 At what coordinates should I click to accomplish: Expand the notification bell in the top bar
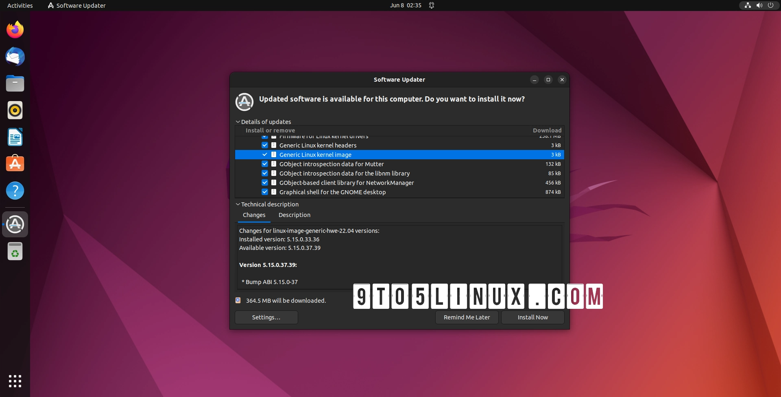coord(432,5)
